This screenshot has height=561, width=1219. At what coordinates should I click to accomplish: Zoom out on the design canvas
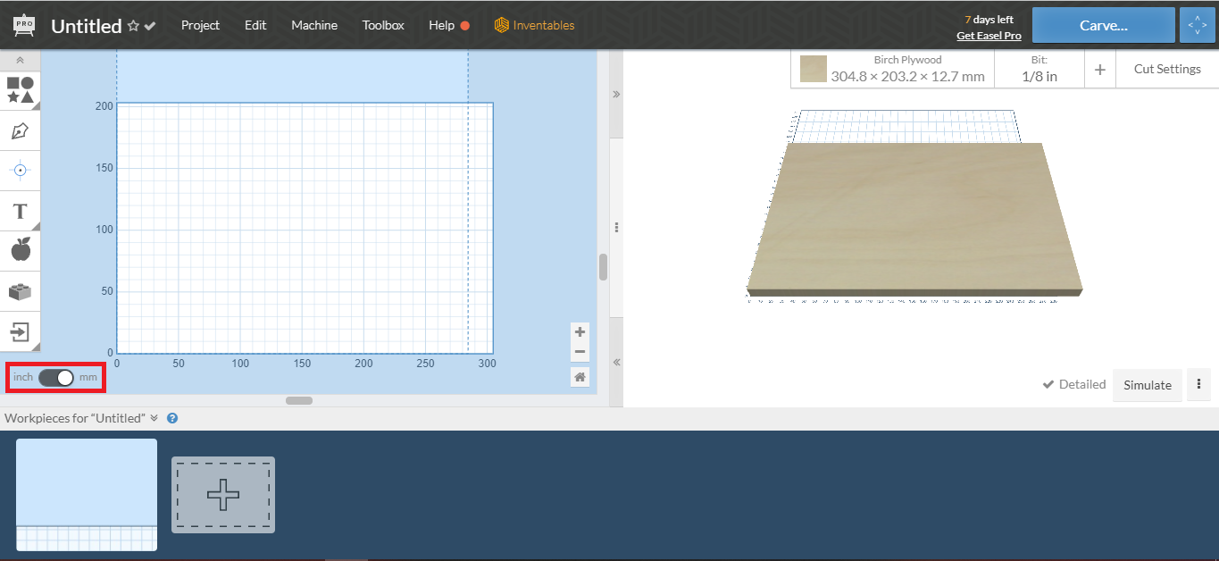(580, 351)
